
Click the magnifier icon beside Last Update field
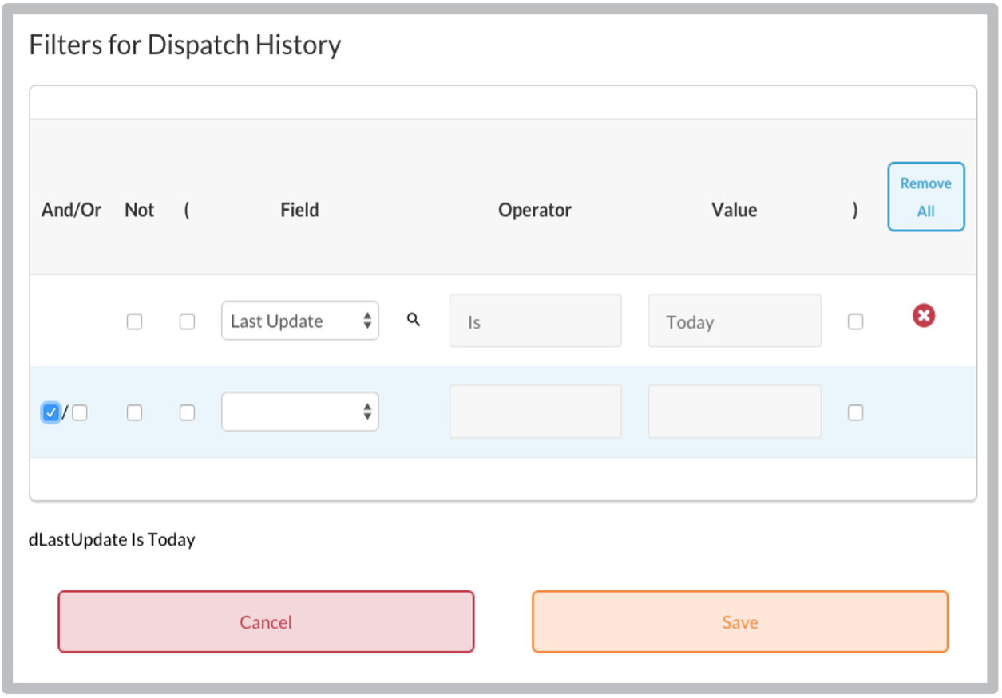pyautogui.click(x=413, y=320)
